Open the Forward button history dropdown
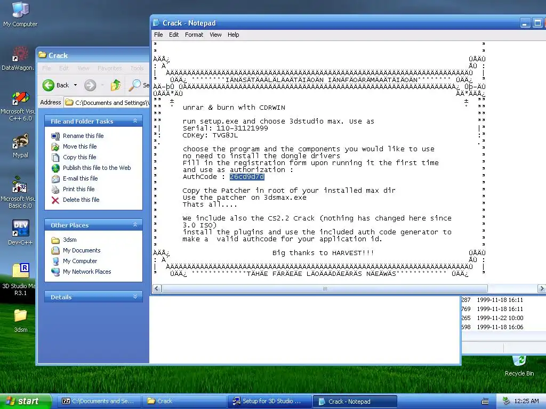 tap(102, 85)
